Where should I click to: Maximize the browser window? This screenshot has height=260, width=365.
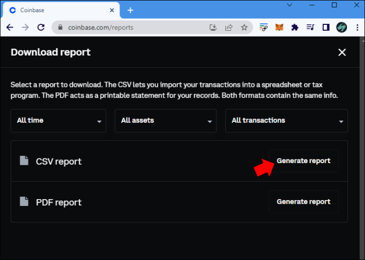click(x=334, y=5)
